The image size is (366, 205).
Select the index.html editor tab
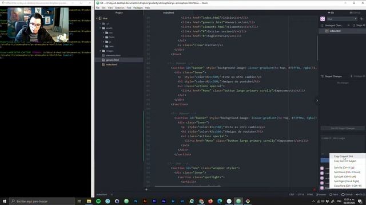tap(169, 13)
